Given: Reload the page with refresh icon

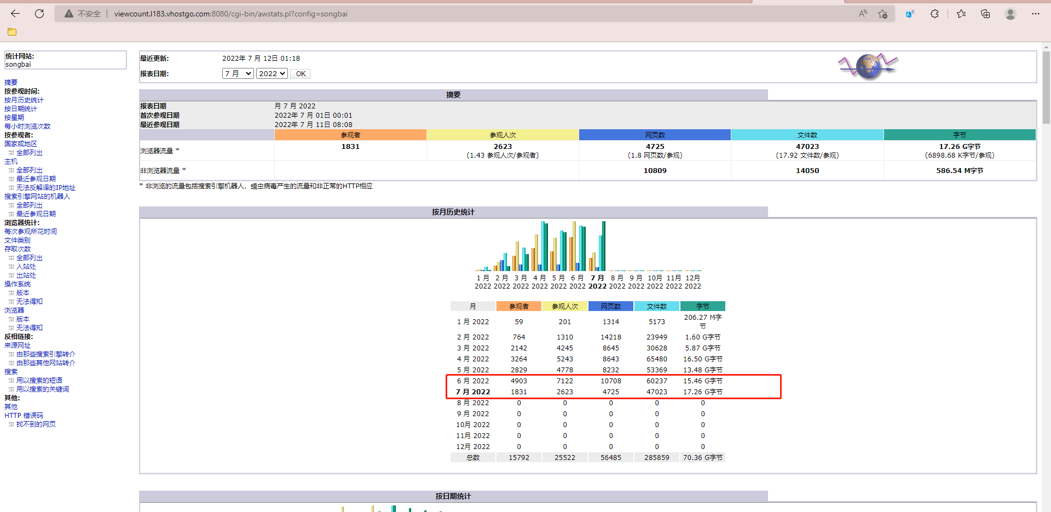Looking at the screenshot, I should pos(39,14).
